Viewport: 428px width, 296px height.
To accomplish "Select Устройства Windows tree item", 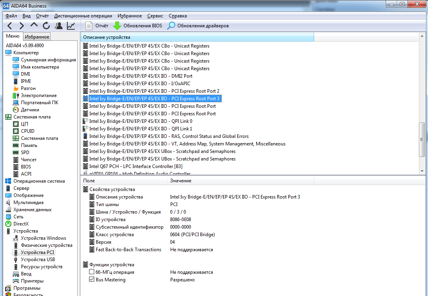I will (x=44, y=238).
